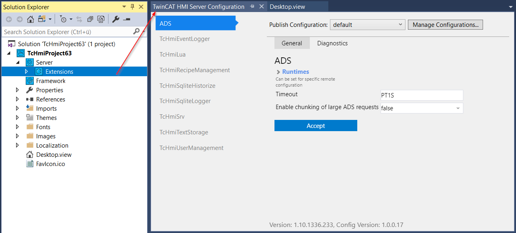This screenshot has width=516, height=233.
Task: Expand the Properties node
Action: (17, 90)
